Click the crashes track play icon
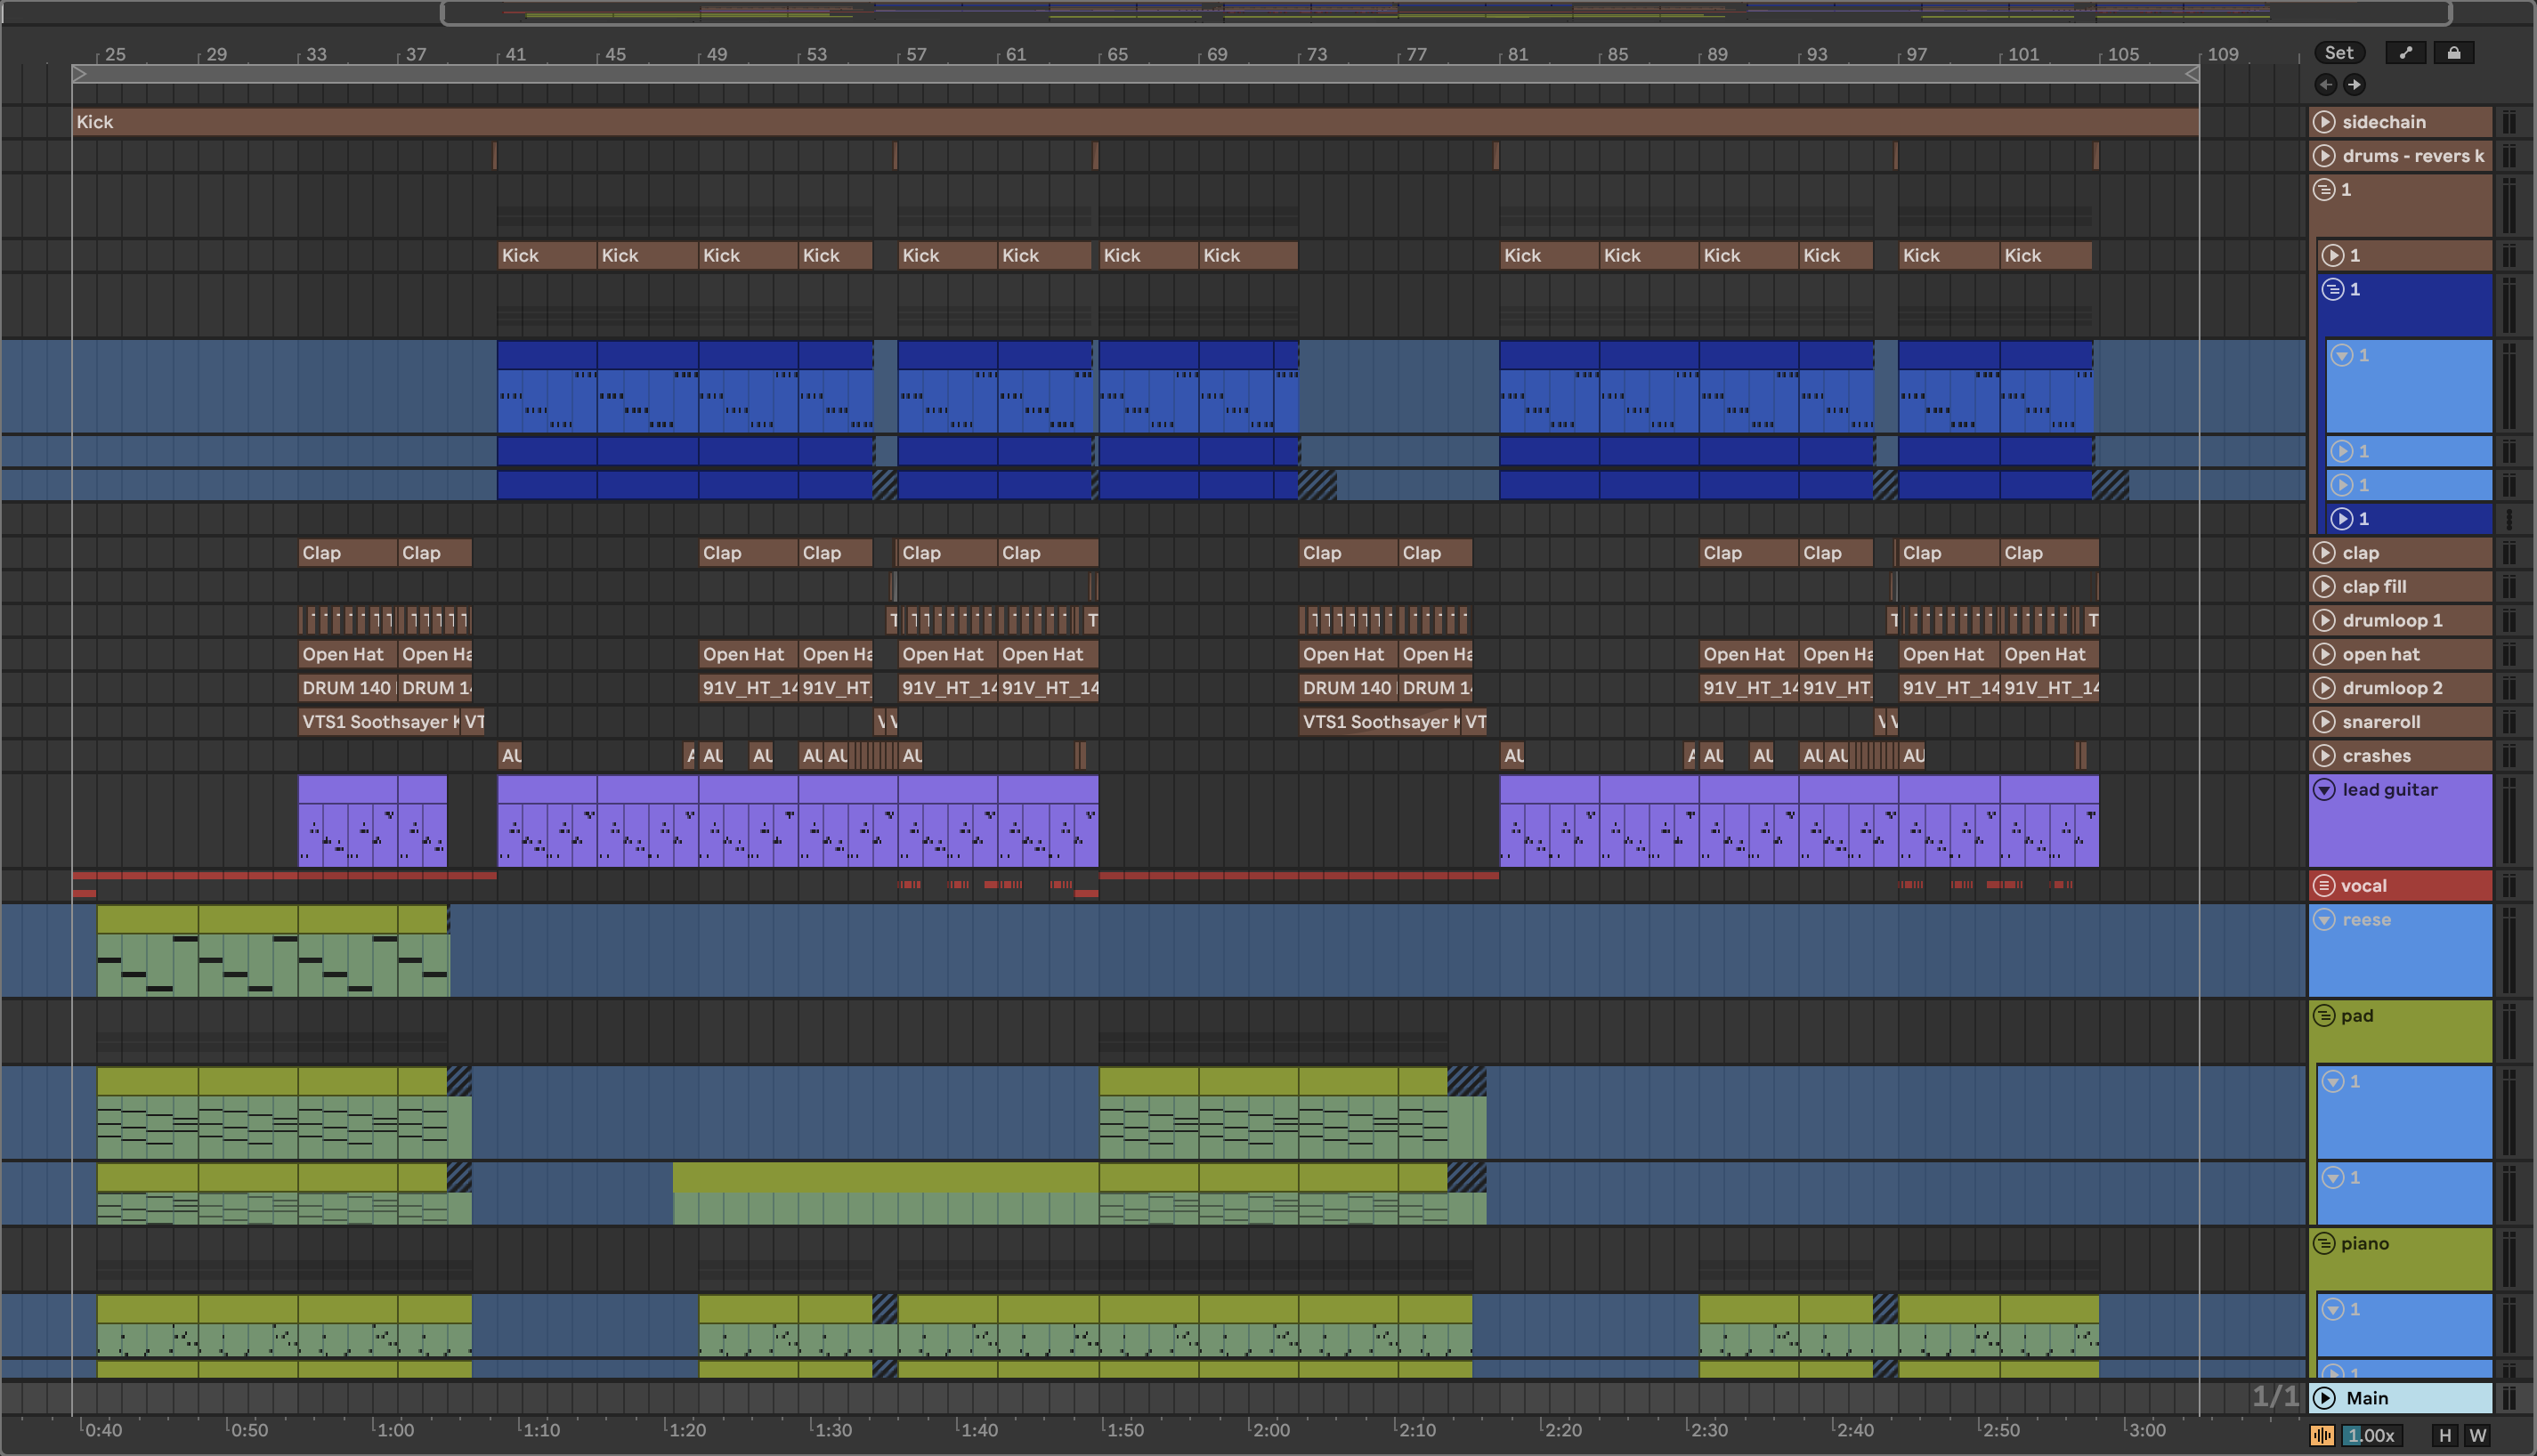This screenshot has height=1456, width=2537. click(2324, 756)
